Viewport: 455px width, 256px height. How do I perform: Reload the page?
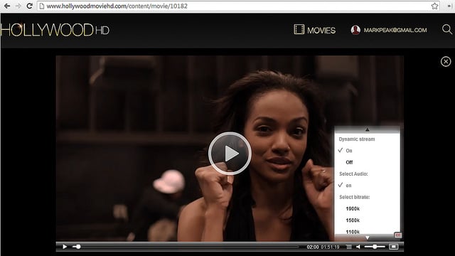pos(29,6)
